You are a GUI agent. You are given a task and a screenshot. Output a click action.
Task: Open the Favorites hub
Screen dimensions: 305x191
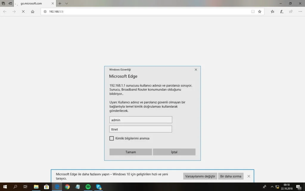[272, 12]
